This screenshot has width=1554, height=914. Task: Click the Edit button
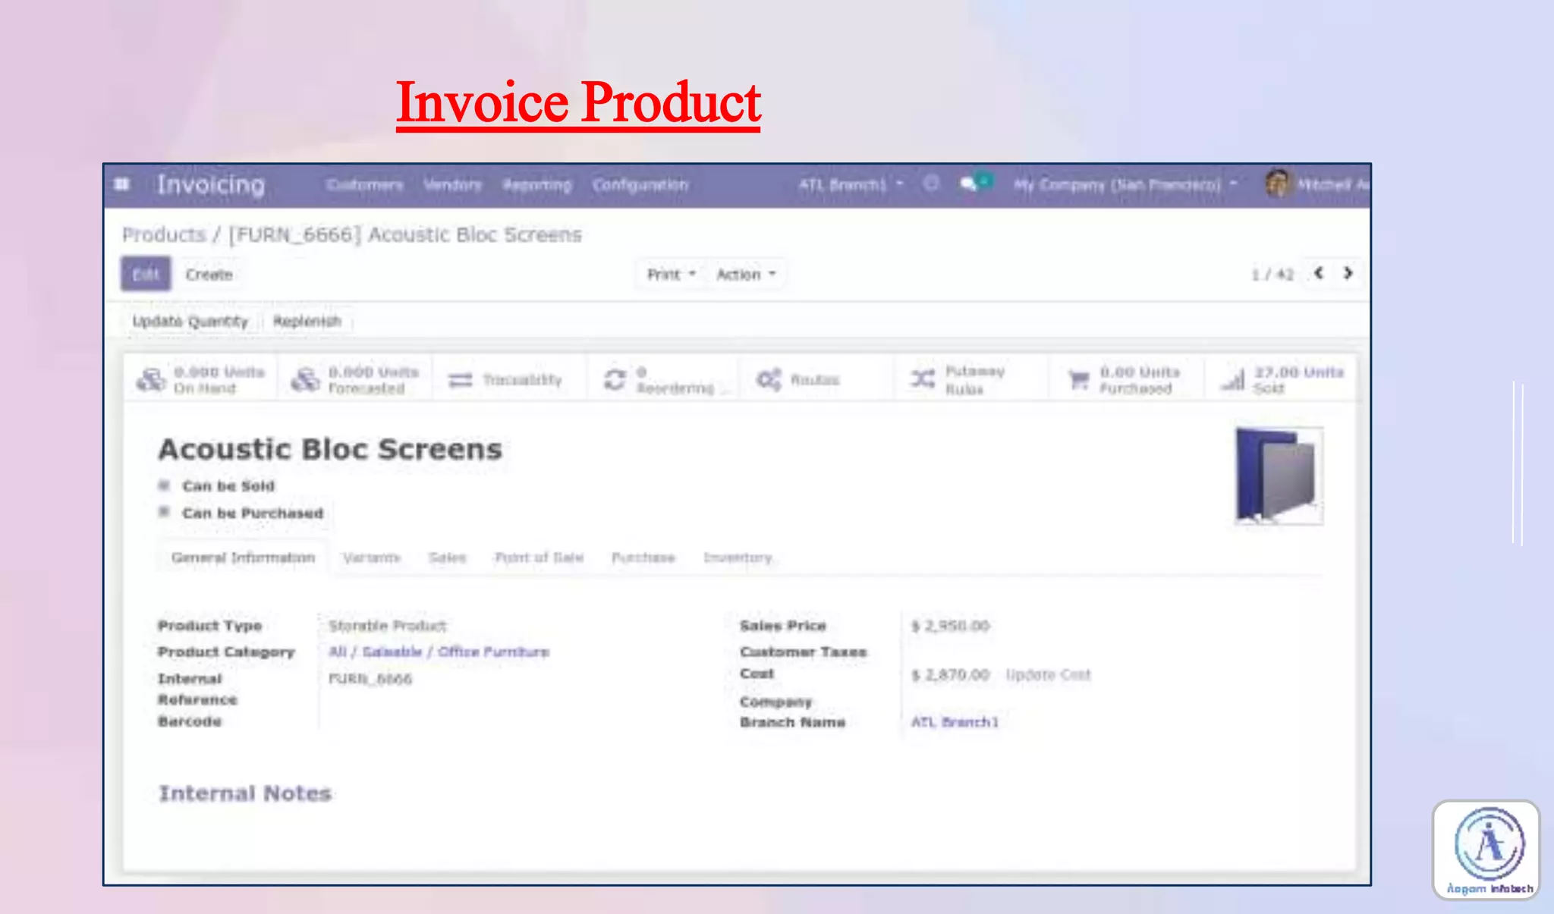click(x=146, y=274)
